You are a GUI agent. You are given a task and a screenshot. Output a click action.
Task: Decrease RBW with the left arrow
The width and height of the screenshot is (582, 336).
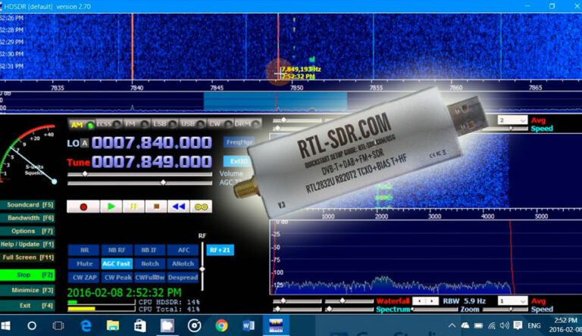pyautogui.click(x=419, y=300)
